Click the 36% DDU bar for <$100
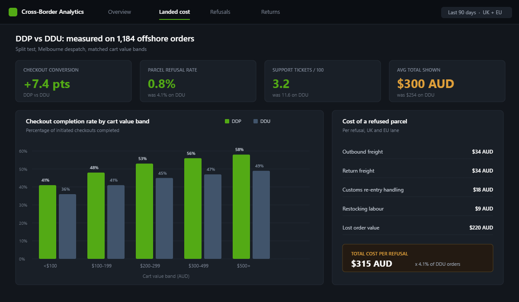The image size is (519, 302). point(67,226)
